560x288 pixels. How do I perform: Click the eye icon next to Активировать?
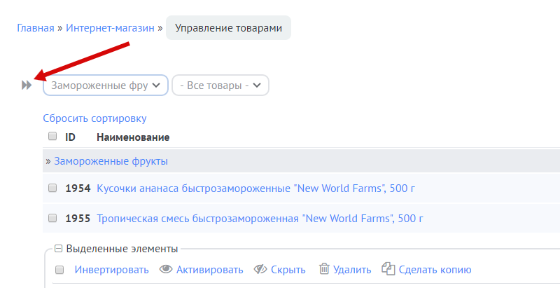tap(166, 270)
